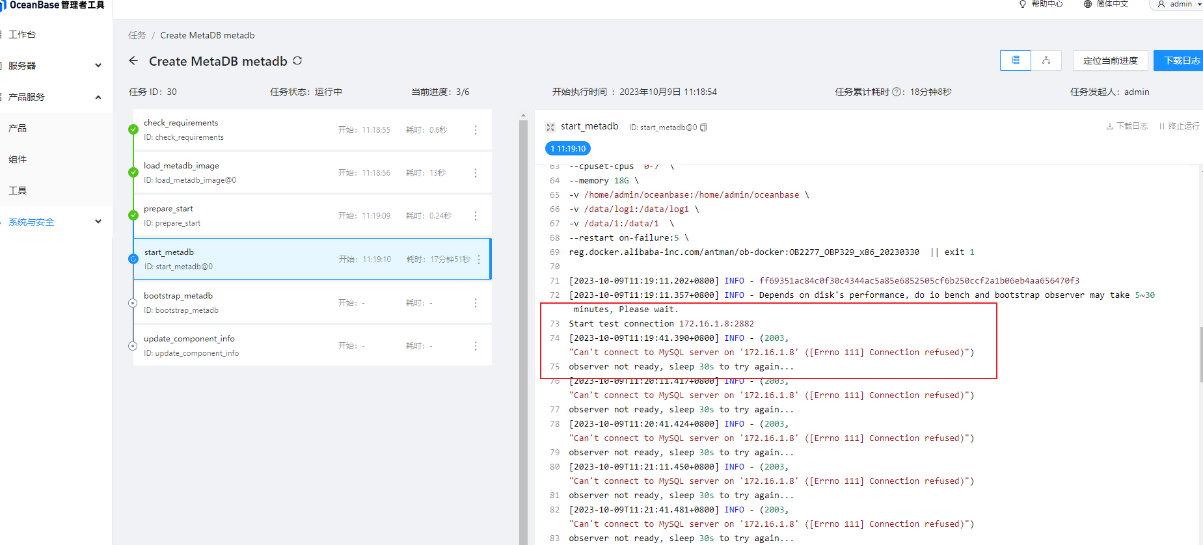The height and width of the screenshot is (545, 1203).
Task: Click 终止运行 to stop the subtask
Action: [x=1179, y=126]
